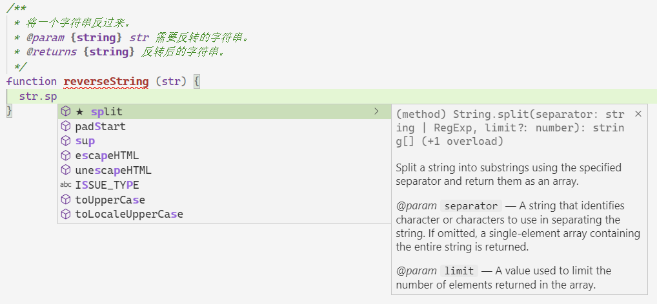This screenshot has height=304, width=657.
Task: Click the star icon beside split
Action: (x=79, y=112)
